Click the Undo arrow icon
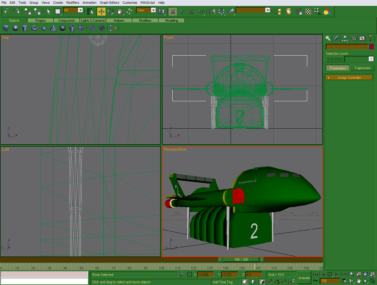 pos(7,11)
